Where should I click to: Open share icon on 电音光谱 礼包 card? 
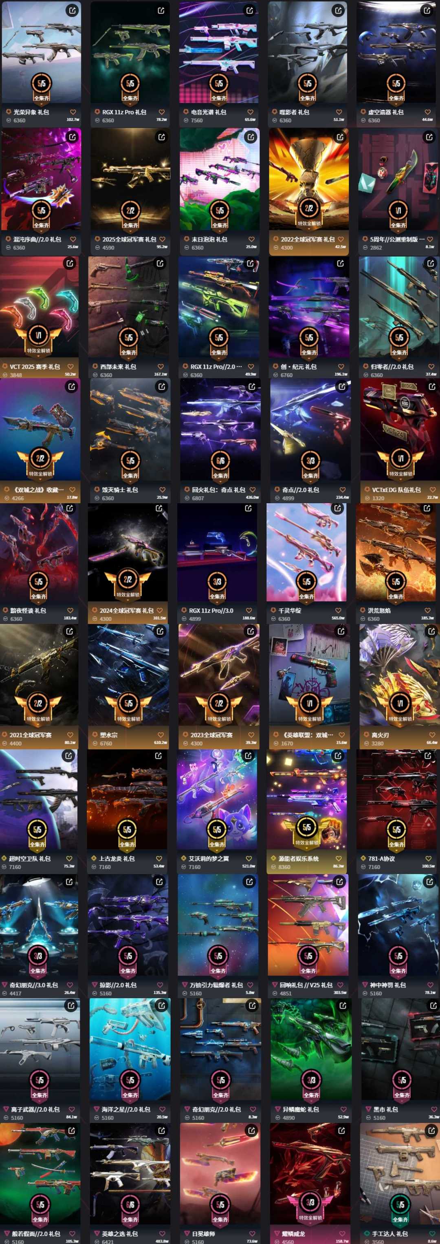click(x=250, y=10)
